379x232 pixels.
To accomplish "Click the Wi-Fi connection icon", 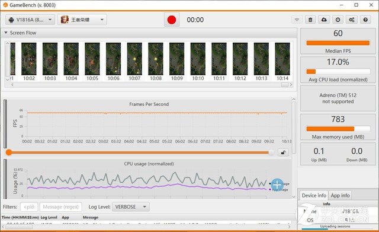I will (x=297, y=20).
